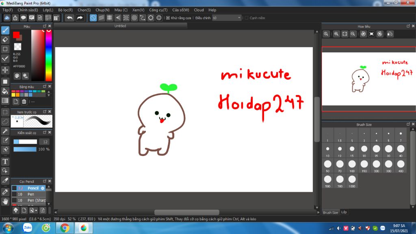Open the Chỉnh sửa(E) menu

point(28,10)
